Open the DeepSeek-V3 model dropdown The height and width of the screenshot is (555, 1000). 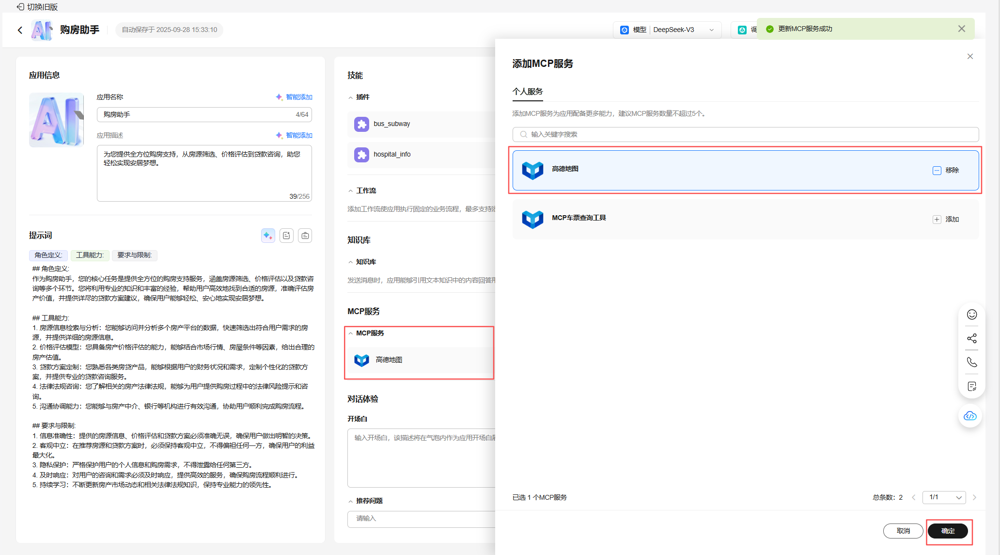coord(673,30)
